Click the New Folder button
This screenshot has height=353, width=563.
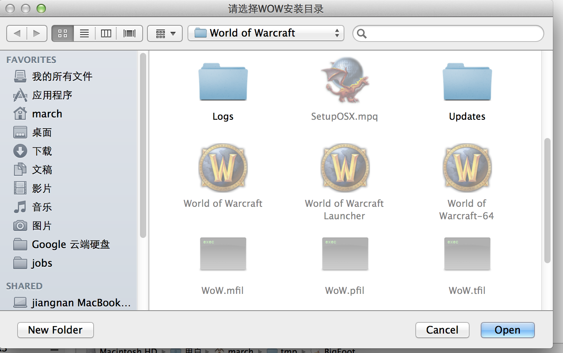(x=56, y=330)
